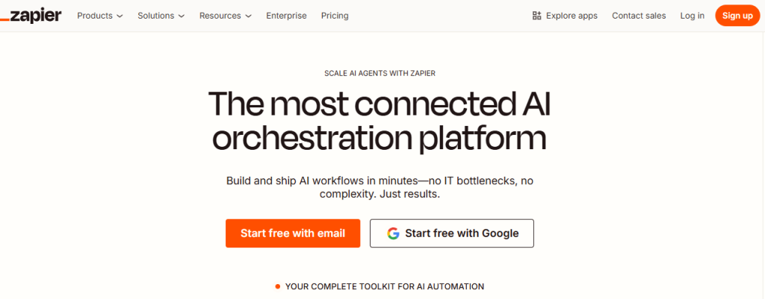The image size is (765, 299).
Task: Expand the chevron next to Resources
Action: [x=248, y=16]
